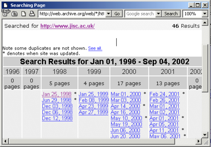Open the Dec 03, 1998 snapshot
This screenshot has height=147, width=211.
pos(57,106)
